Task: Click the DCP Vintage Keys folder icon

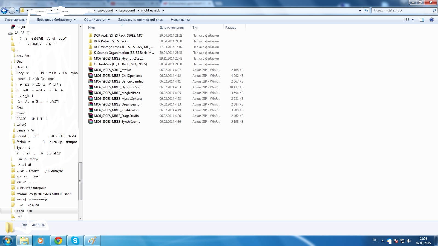Action: click(x=90, y=47)
